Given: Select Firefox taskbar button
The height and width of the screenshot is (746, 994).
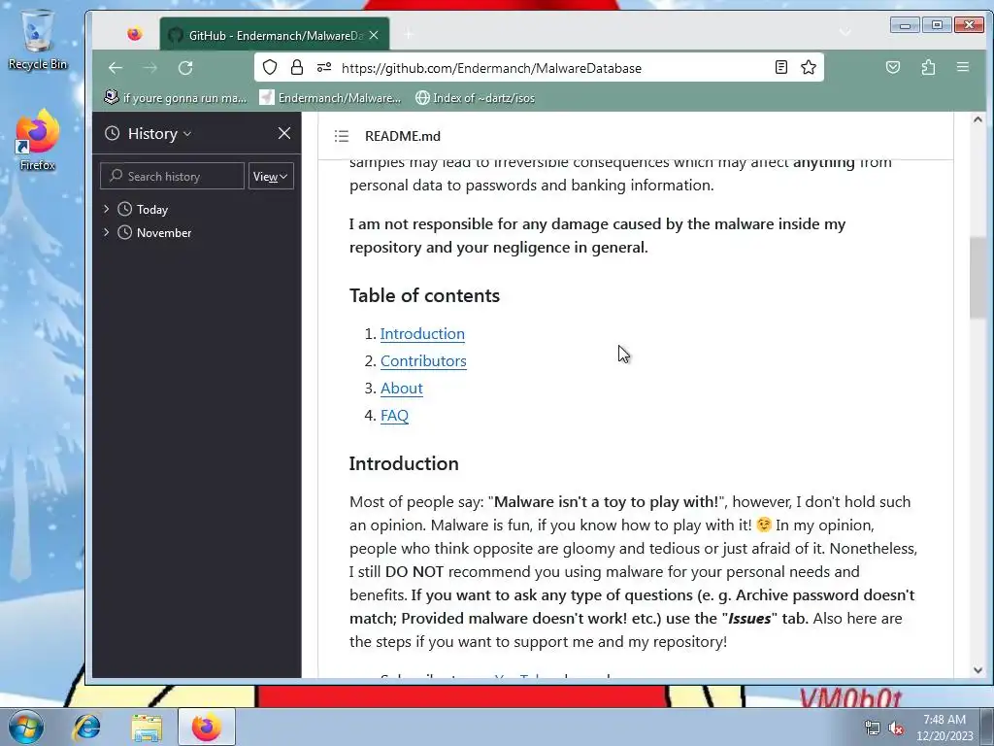Looking at the screenshot, I should tap(206, 727).
